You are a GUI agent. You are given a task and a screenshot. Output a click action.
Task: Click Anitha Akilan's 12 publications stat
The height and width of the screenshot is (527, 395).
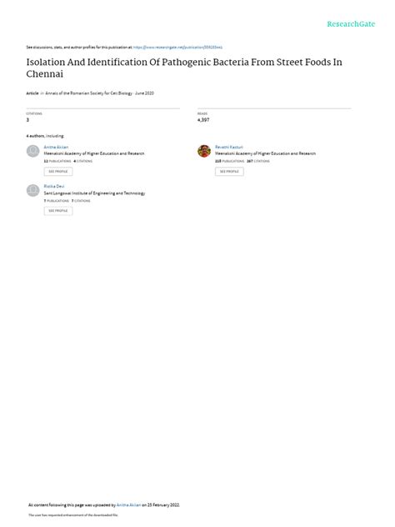click(57, 161)
